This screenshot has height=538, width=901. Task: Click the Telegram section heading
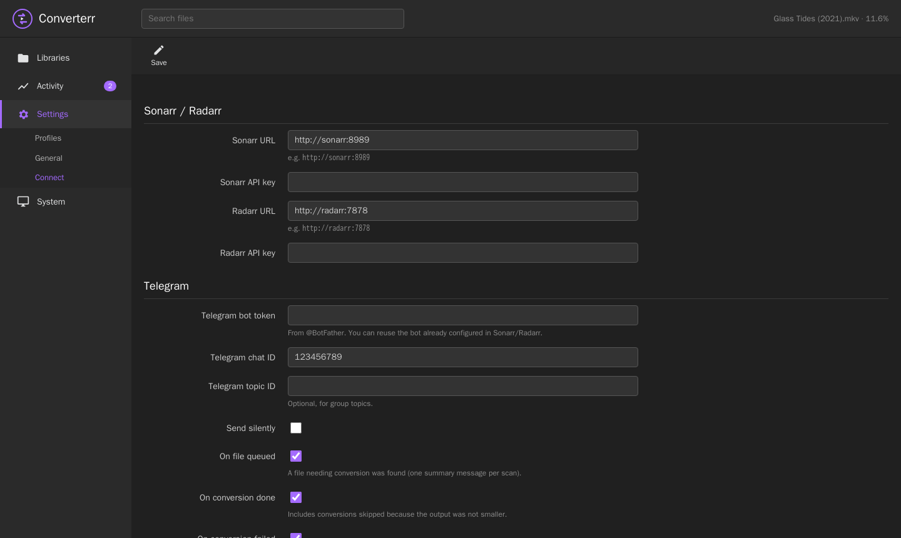tap(166, 286)
